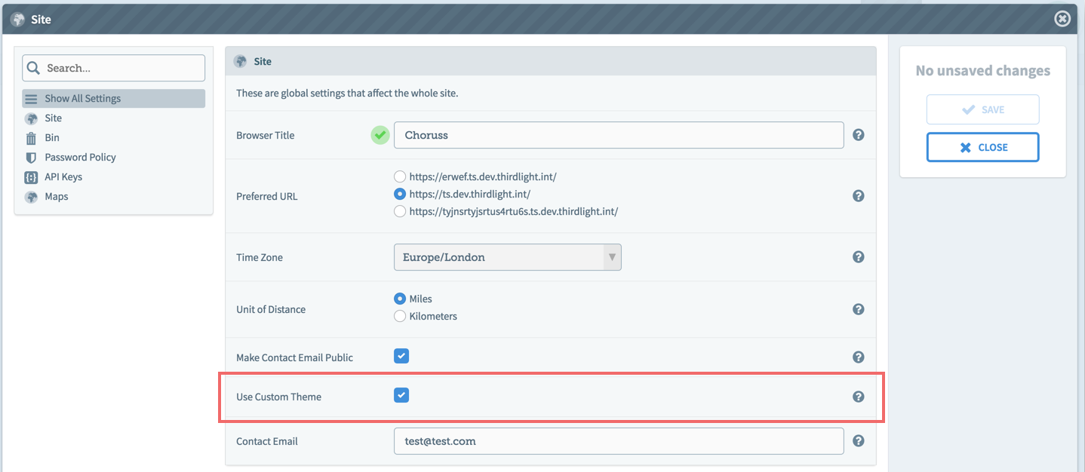Image resolution: width=1085 pixels, height=472 pixels.
Task: Click the API Keys braces icon
Action: [x=31, y=177]
